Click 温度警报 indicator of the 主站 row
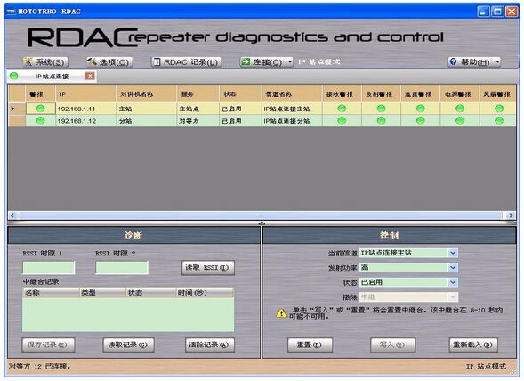The width and height of the screenshot is (524, 381). coord(421,109)
